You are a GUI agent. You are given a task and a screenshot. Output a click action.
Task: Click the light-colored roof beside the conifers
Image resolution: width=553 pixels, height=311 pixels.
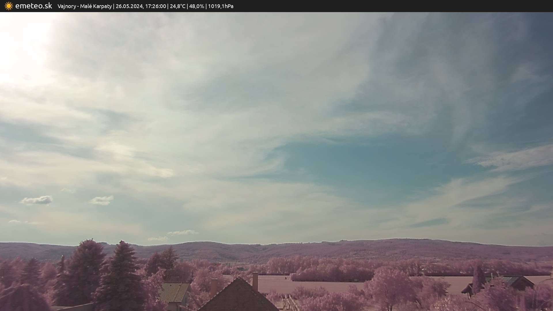(174, 292)
